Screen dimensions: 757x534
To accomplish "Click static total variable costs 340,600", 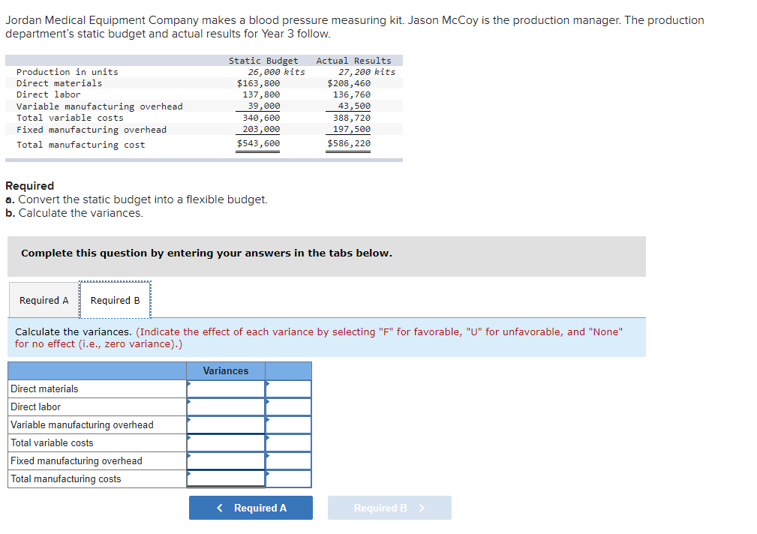I will (x=261, y=118).
